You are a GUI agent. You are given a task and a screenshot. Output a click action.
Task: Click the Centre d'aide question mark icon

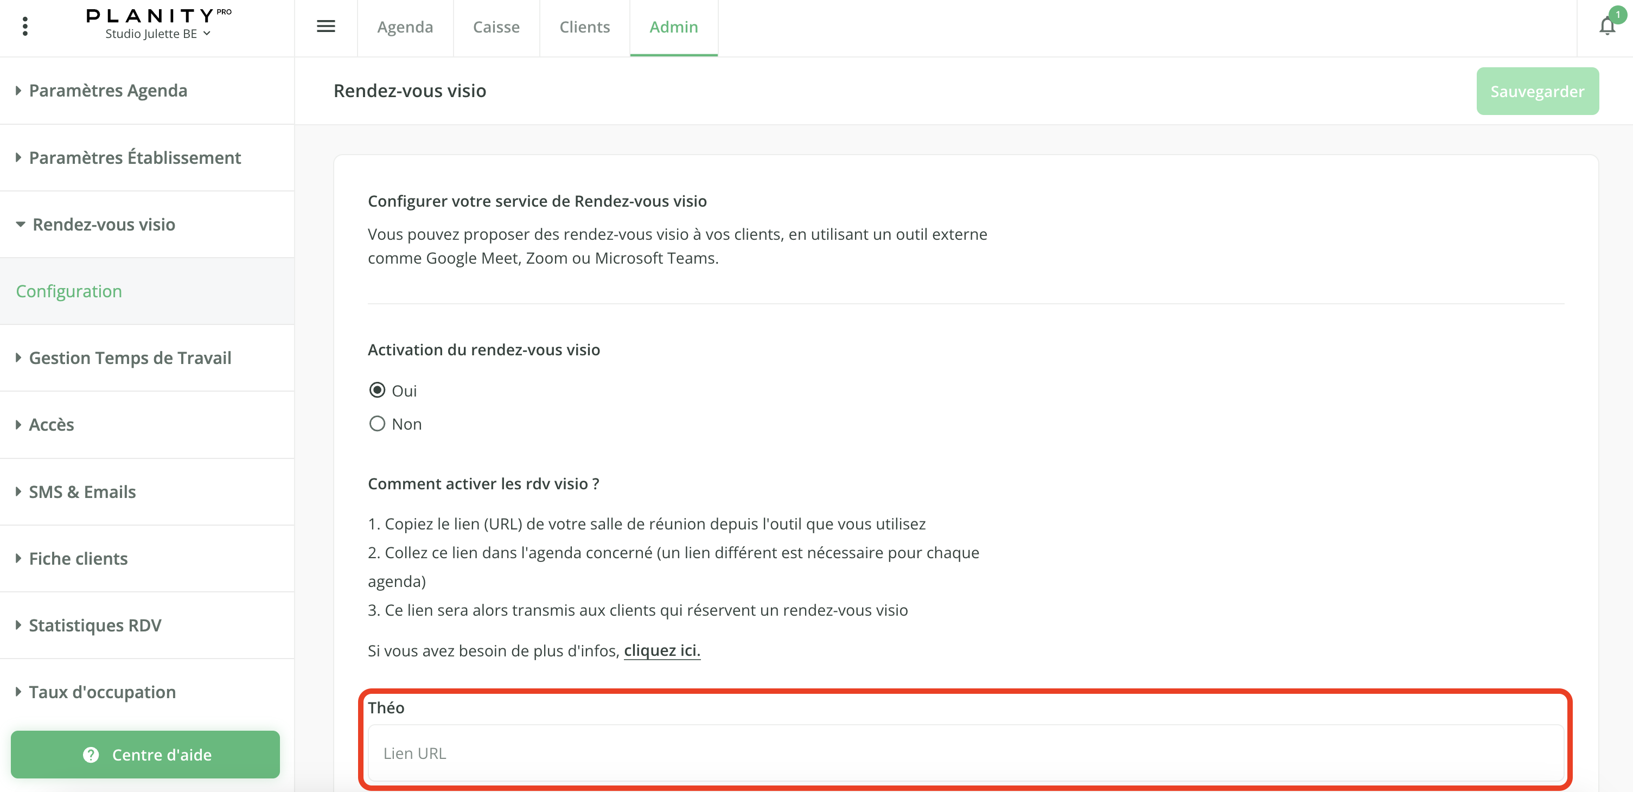click(x=91, y=755)
